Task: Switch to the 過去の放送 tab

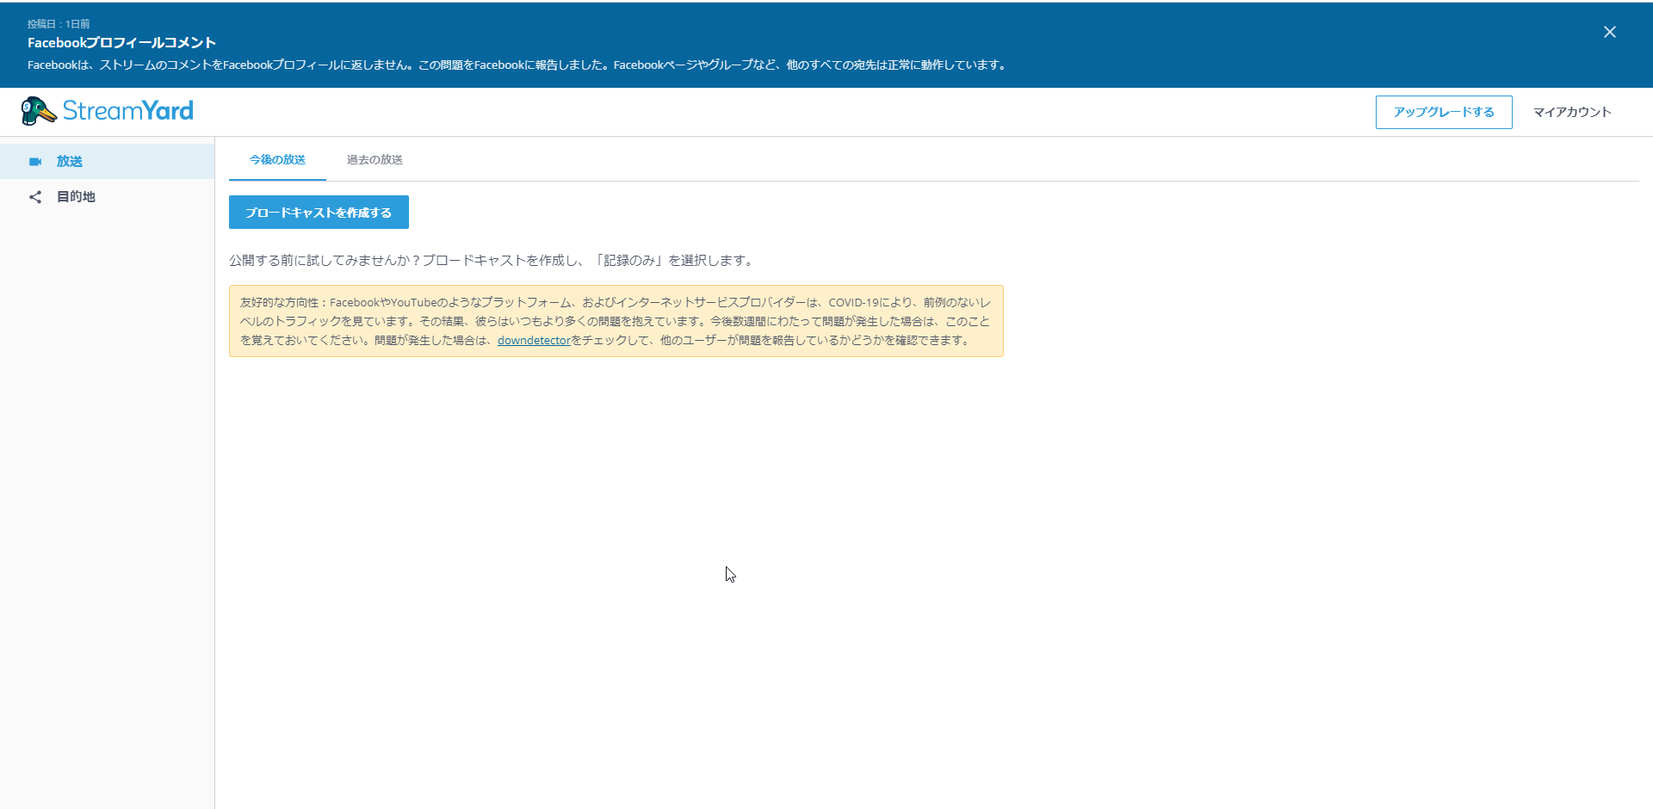Action: pyautogui.click(x=375, y=160)
